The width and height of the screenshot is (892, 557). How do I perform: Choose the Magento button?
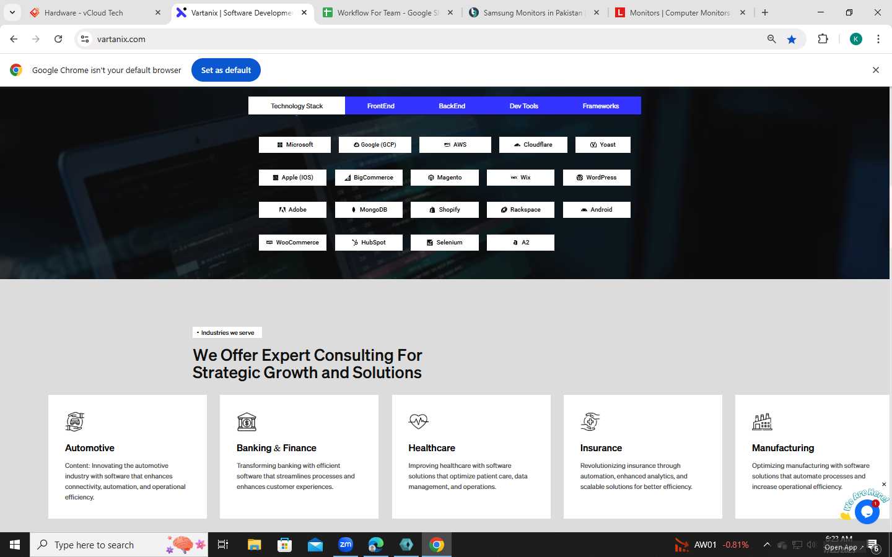point(445,178)
